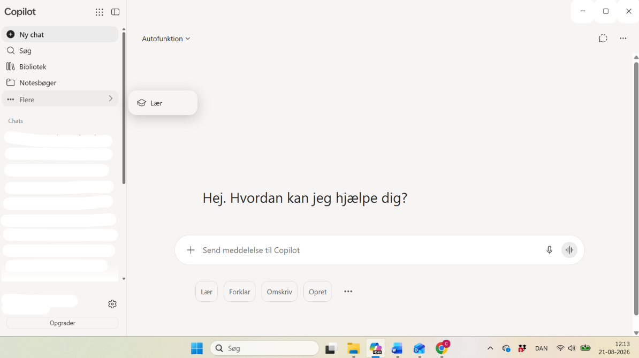Start voice mode with the waveform icon
Screen dimensions: 639x358
(569, 250)
